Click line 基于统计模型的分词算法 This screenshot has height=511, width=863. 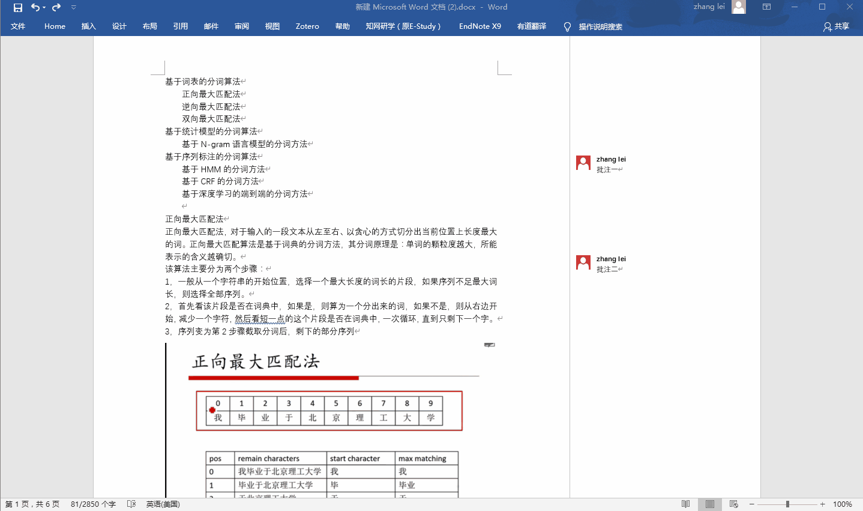point(211,132)
